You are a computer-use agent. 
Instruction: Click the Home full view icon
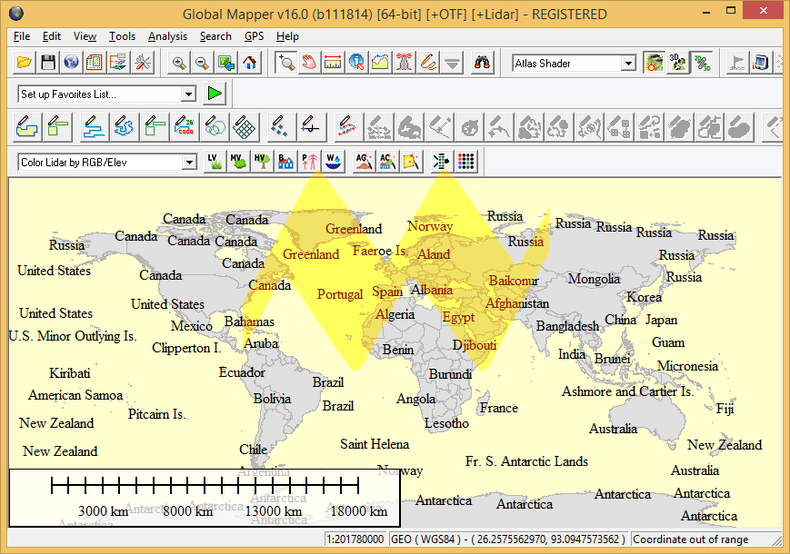tap(249, 63)
